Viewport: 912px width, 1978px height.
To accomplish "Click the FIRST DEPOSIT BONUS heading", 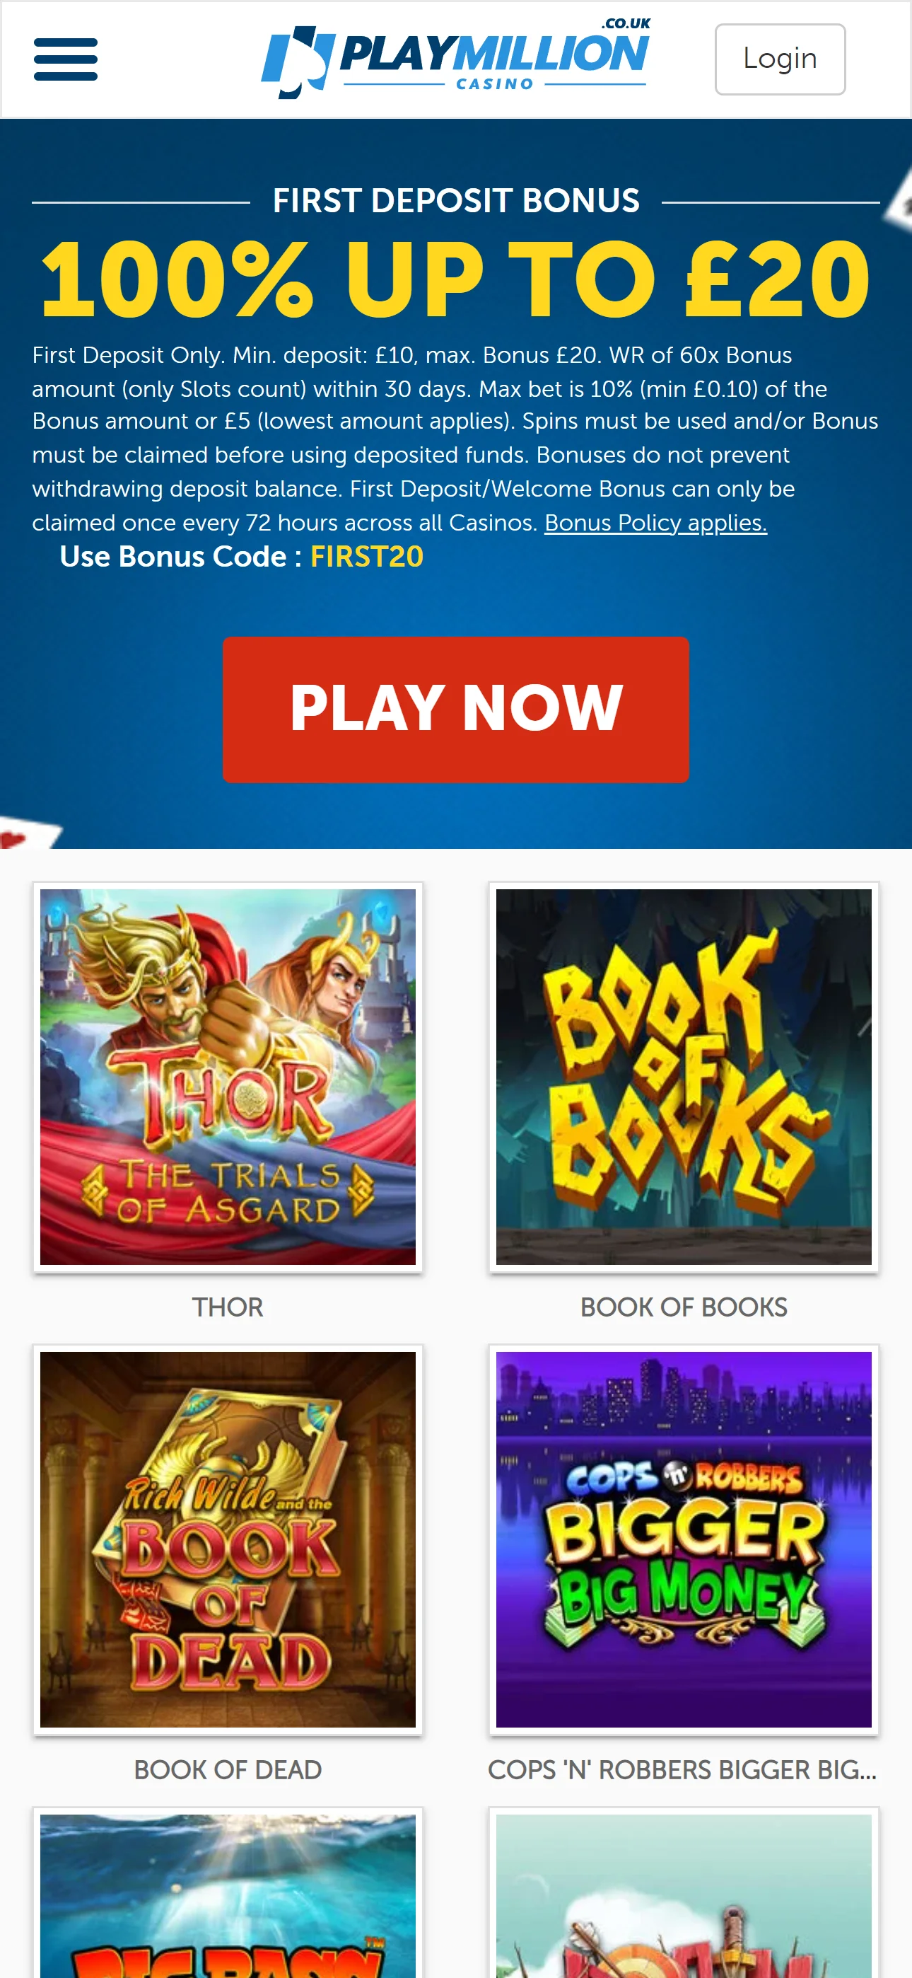I will pyautogui.click(x=456, y=201).
